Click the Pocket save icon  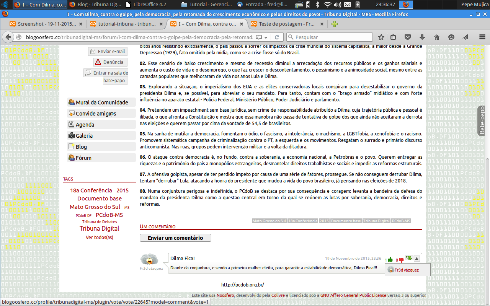pyautogui.click(x=408, y=37)
